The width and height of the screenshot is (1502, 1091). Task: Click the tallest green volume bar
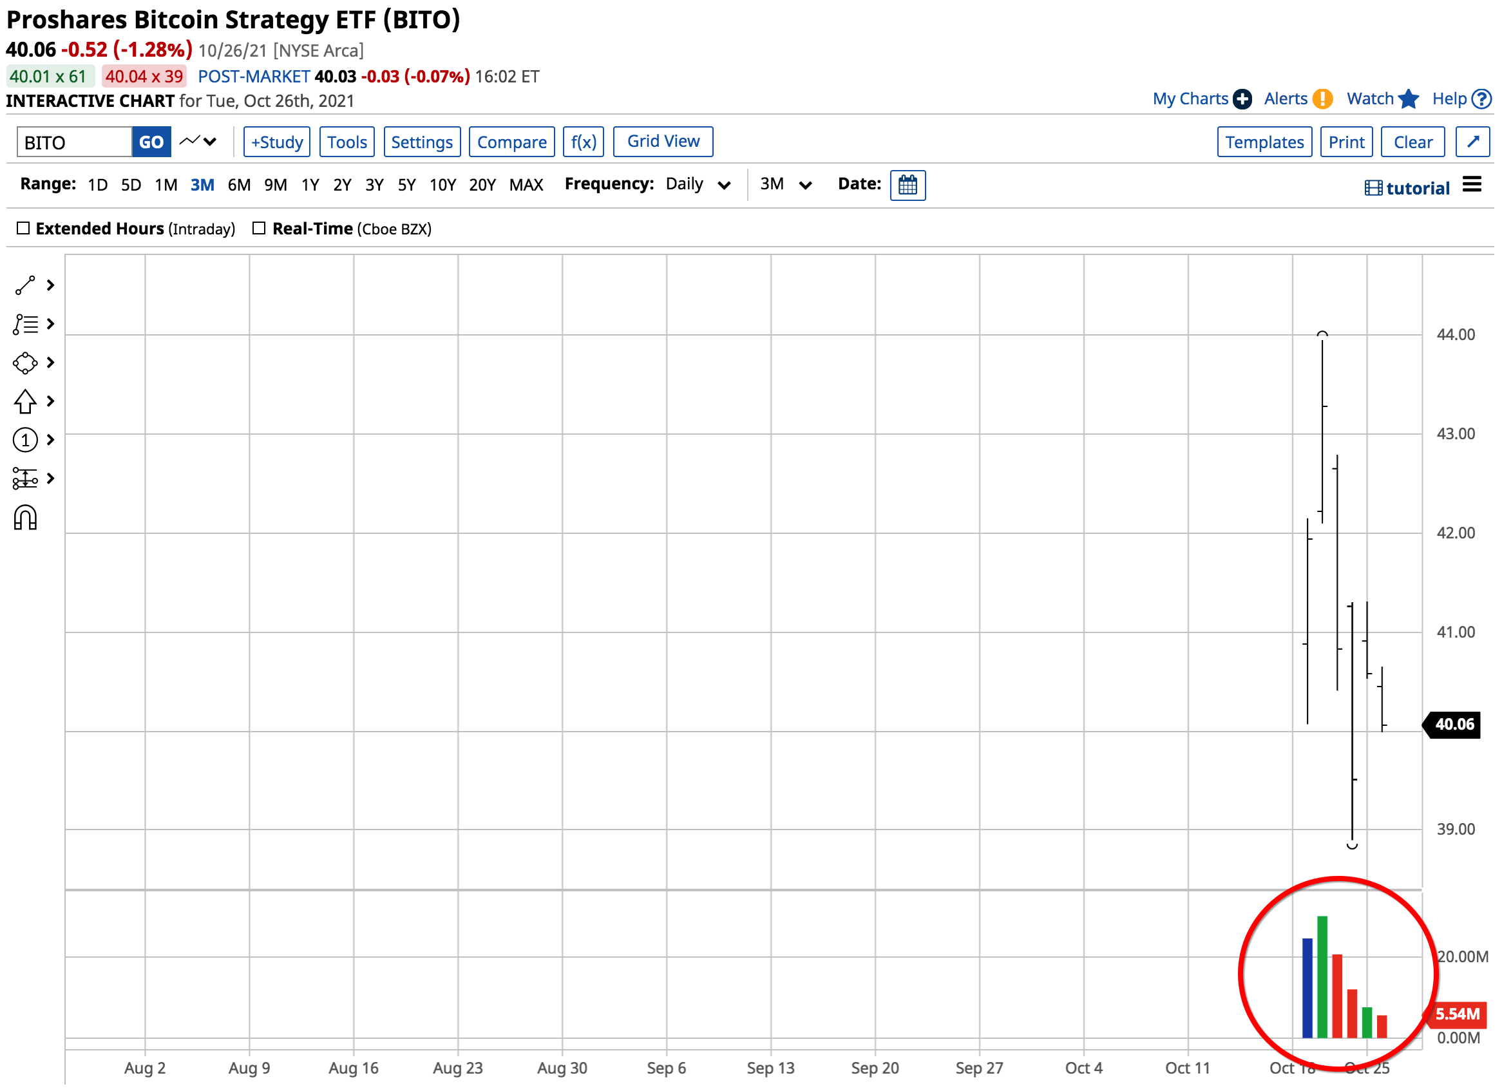point(1322,977)
